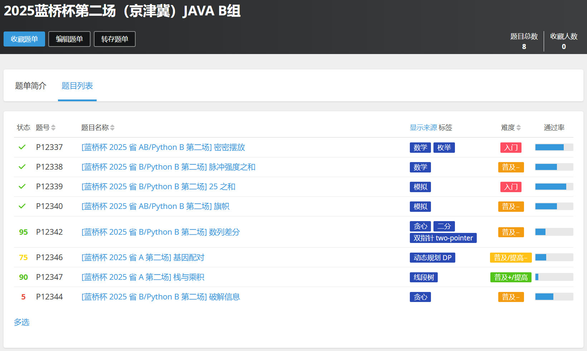This screenshot has height=351, width=587.
Task: Click the 入门 difficulty badge for P12337
Action: (511, 148)
